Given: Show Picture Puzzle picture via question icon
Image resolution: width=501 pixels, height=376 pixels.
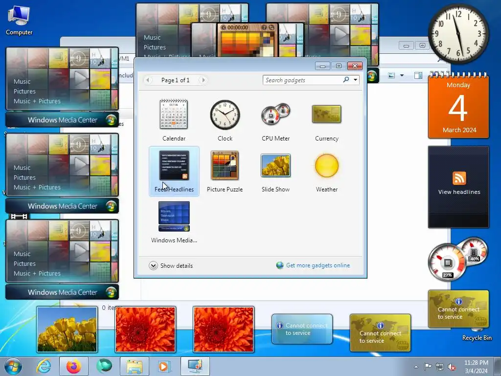Looking at the screenshot, I should point(264,27).
